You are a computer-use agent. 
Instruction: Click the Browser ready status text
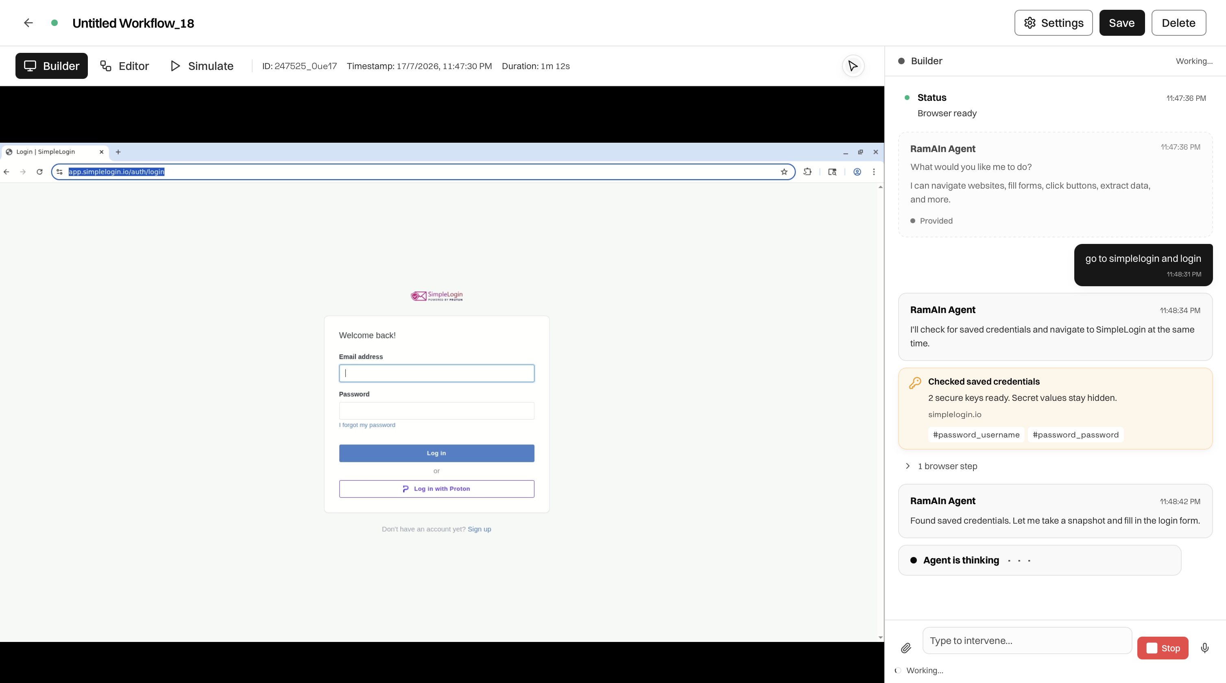(947, 113)
